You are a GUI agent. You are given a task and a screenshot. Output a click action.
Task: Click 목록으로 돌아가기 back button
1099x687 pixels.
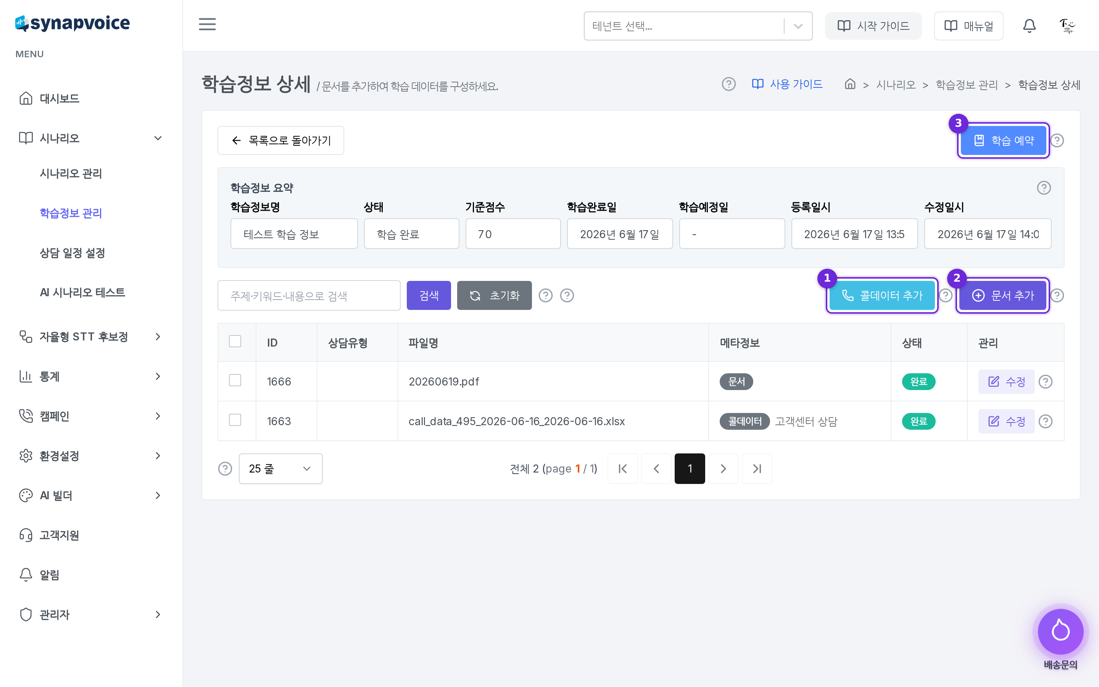tap(280, 140)
